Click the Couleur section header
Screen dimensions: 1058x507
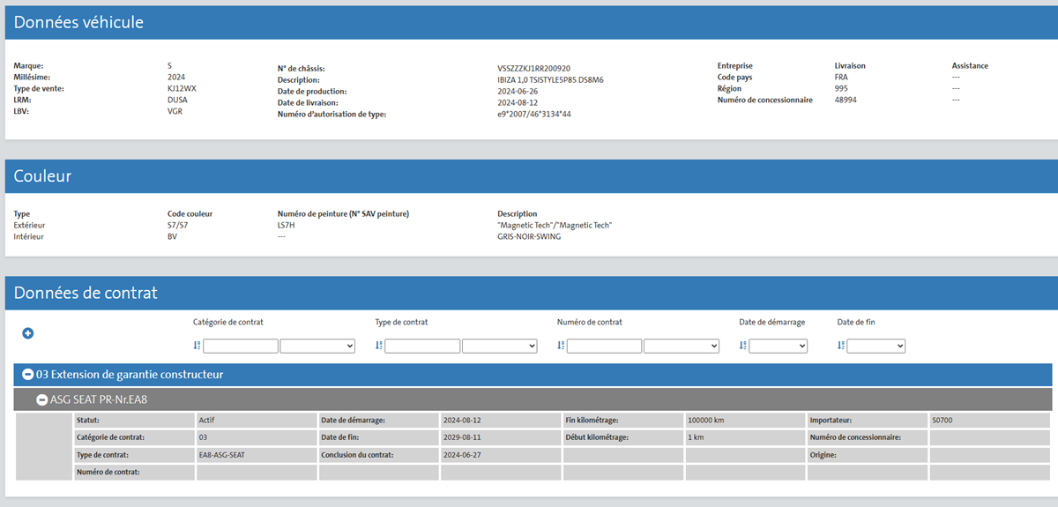42,176
